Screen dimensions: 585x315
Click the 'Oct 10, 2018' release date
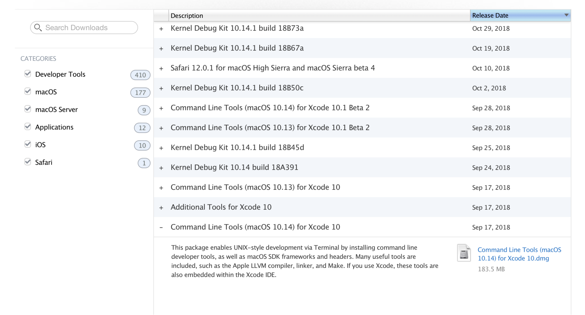coord(491,68)
